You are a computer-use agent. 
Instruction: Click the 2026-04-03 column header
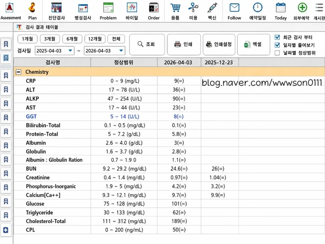point(179,62)
